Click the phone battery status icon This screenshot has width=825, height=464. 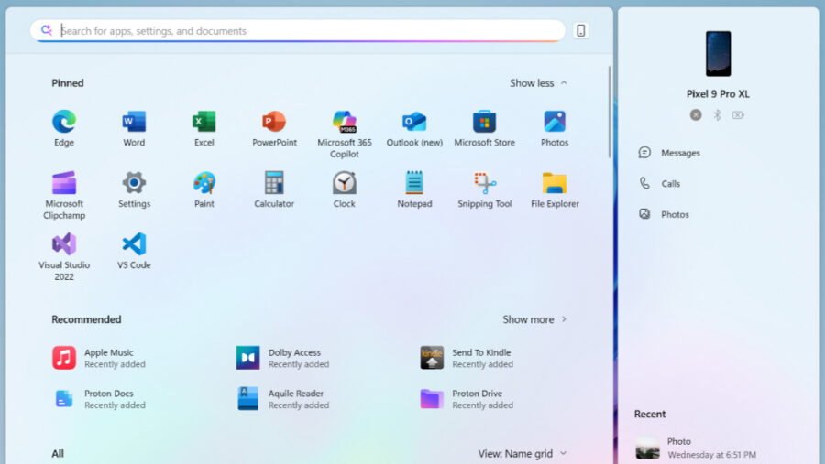coord(738,114)
